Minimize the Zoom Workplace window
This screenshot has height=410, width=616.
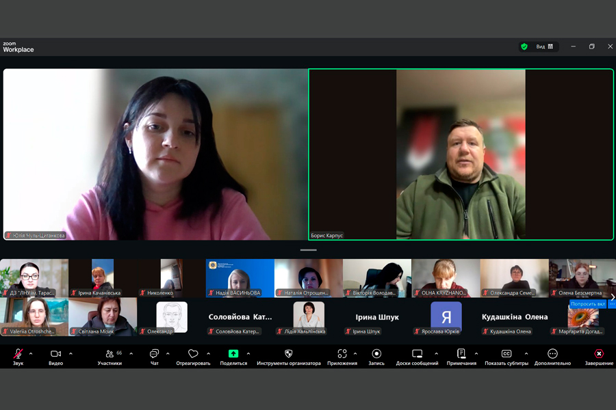[573, 46]
